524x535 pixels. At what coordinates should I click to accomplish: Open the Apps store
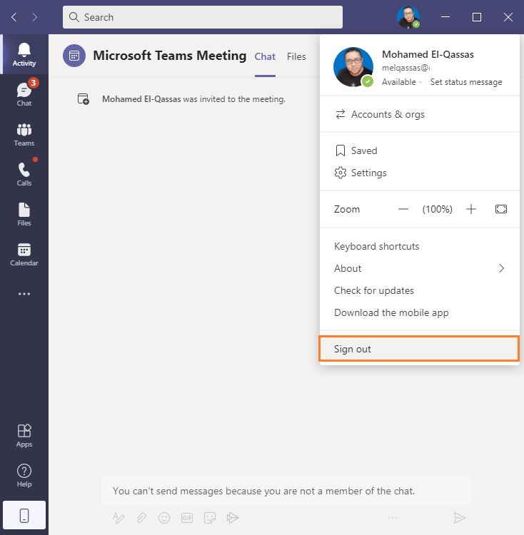click(24, 435)
